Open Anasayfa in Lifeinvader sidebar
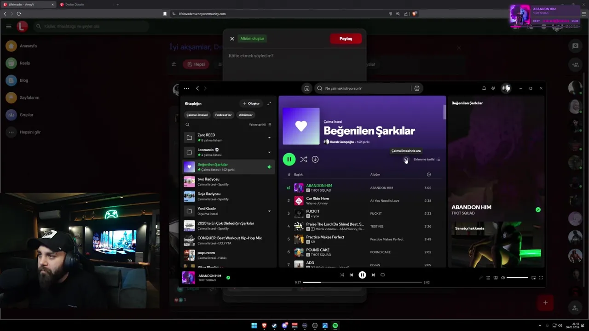Screen dimensions: 589x331 coord(22,46)
